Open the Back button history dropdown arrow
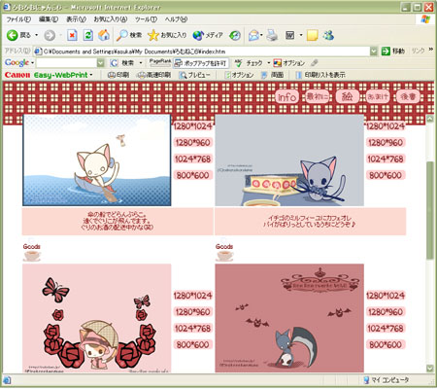Image resolution: width=437 pixels, height=389 pixels. (36, 35)
